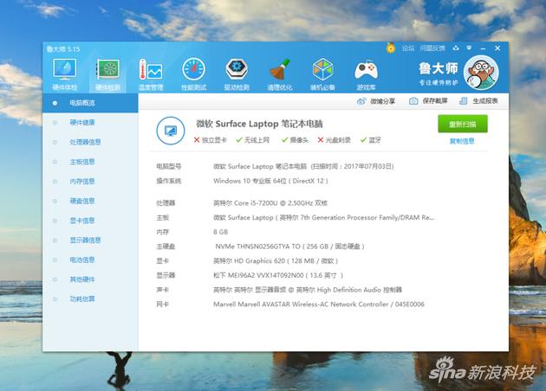The width and height of the screenshot is (546, 391).
Task: Open the main menu dropdown arrow icon
Action: (x=469, y=48)
